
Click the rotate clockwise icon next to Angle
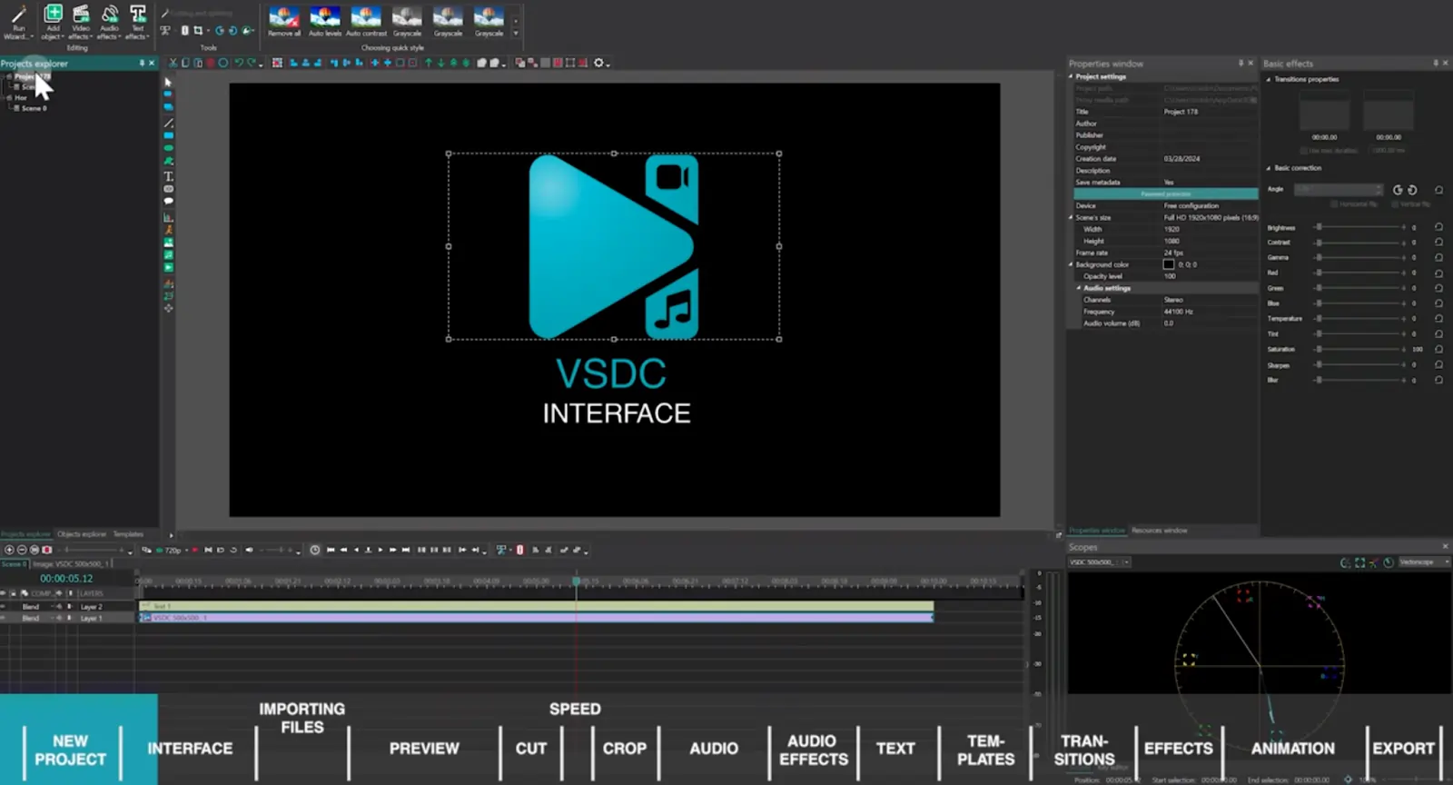pos(1412,190)
